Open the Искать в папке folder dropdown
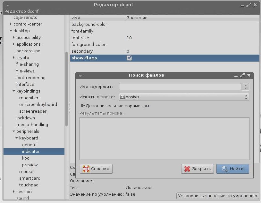Viewport: 261px width, 203px height. [184, 97]
